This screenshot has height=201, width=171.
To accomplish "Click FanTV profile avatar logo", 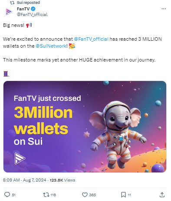I will [9, 12].
